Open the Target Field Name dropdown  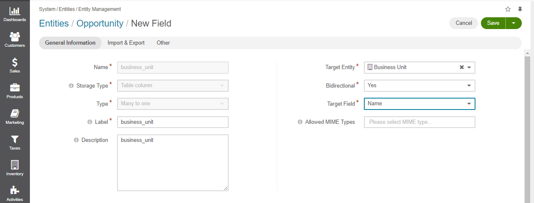coord(419,104)
